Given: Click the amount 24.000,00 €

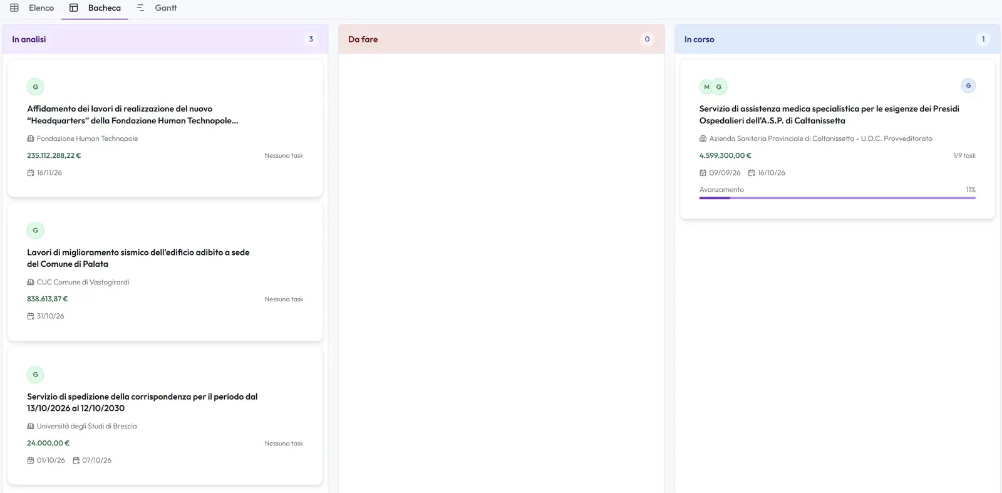Looking at the screenshot, I should 48,443.
